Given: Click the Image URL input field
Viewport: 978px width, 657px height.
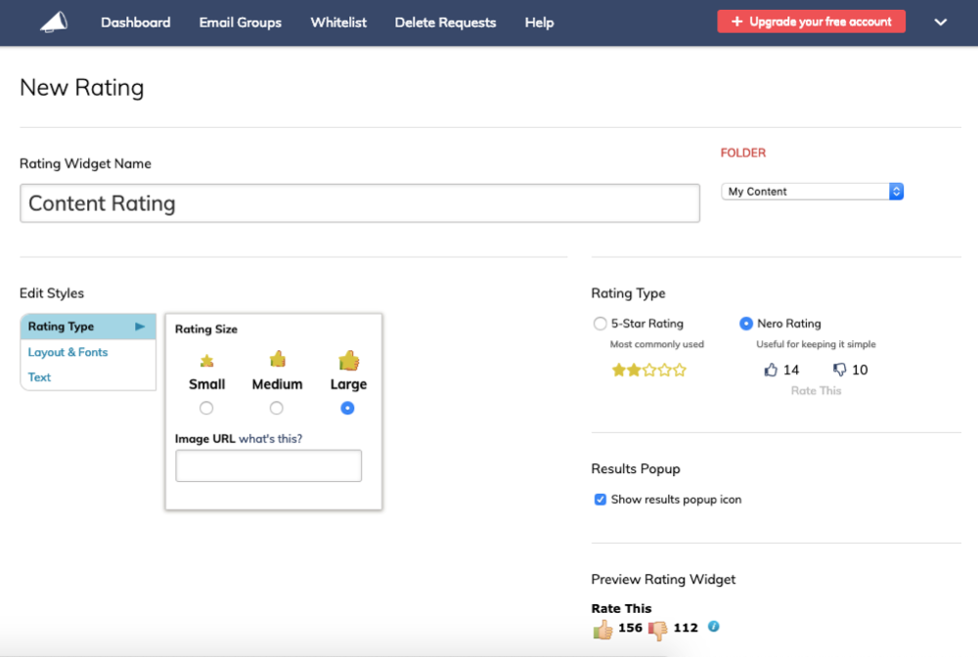Looking at the screenshot, I should [x=268, y=465].
